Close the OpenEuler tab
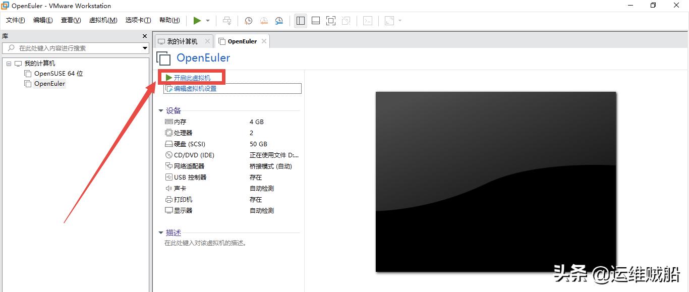 pos(264,41)
